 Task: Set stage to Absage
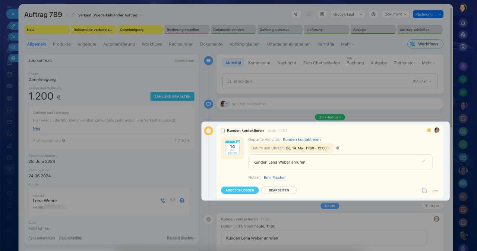click(x=373, y=29)
